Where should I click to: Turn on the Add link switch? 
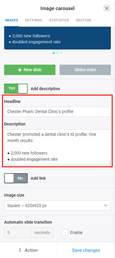point(16,178)
